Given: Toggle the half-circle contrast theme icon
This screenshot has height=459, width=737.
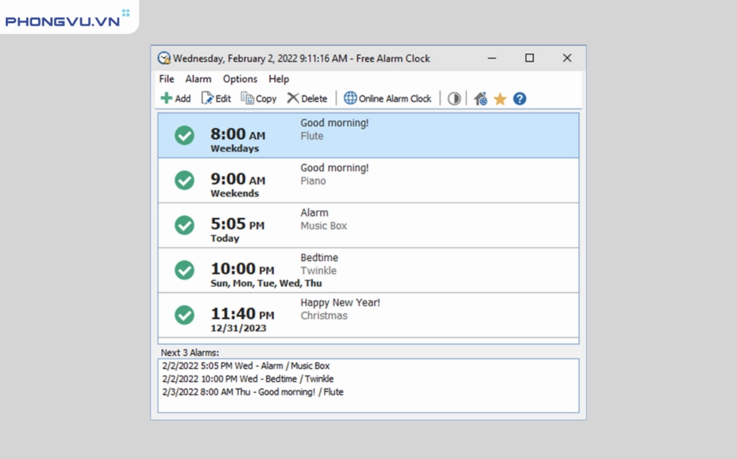Looking at the screenshot, I should tap(454, 99).
